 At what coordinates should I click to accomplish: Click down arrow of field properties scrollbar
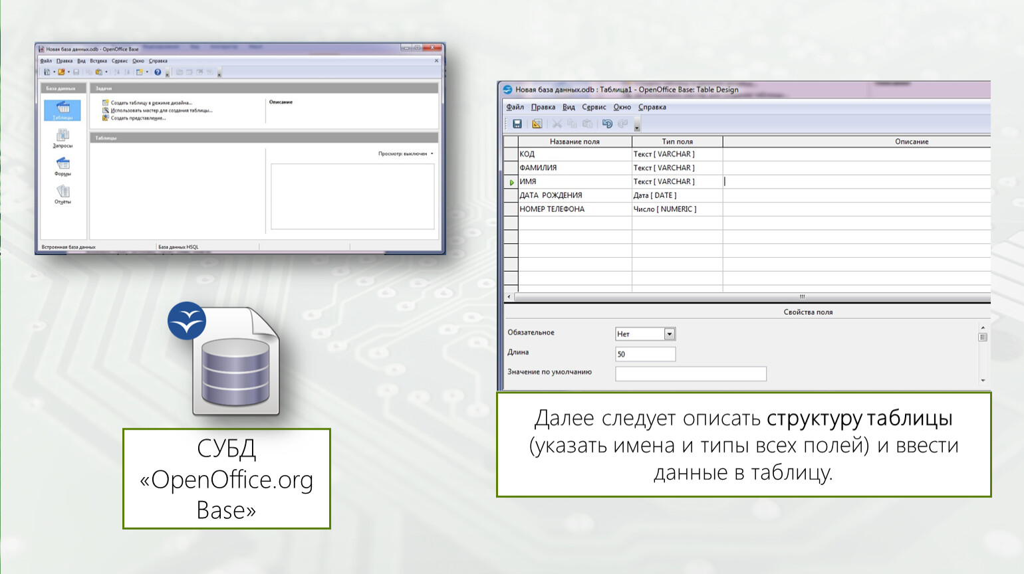coord(983,381)
